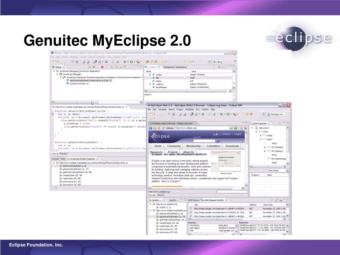Click the green Resume icon in Debug view toolbar

tap(94, 67)
